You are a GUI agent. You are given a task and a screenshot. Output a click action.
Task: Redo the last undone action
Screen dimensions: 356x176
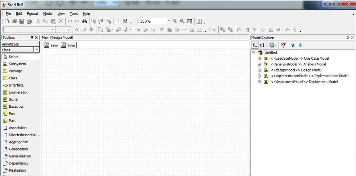tap(77, 21)
